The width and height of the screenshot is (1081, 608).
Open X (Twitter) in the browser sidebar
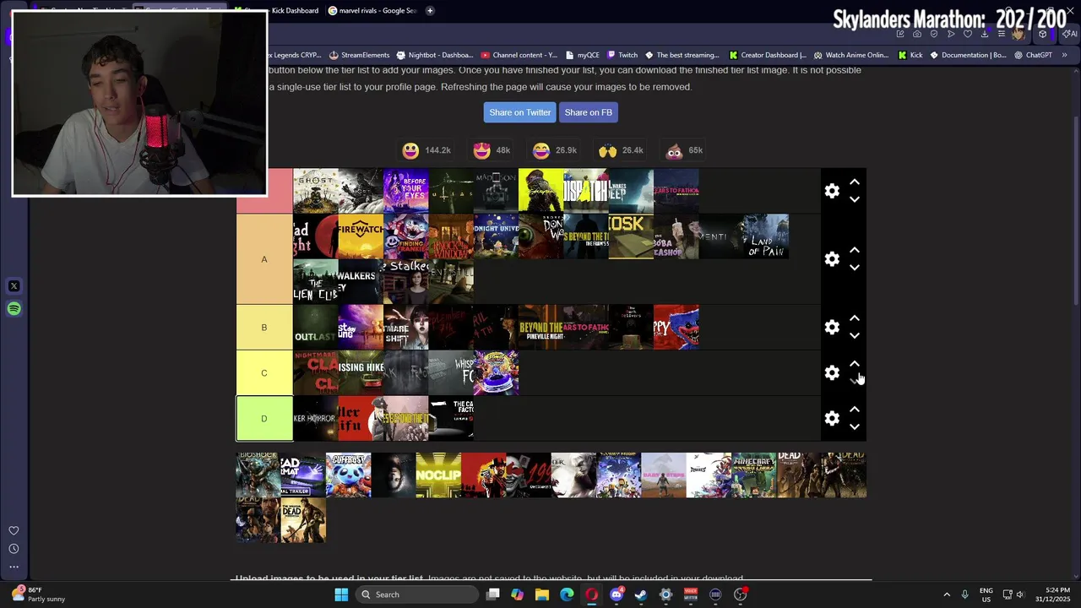[x=14, y=286]
